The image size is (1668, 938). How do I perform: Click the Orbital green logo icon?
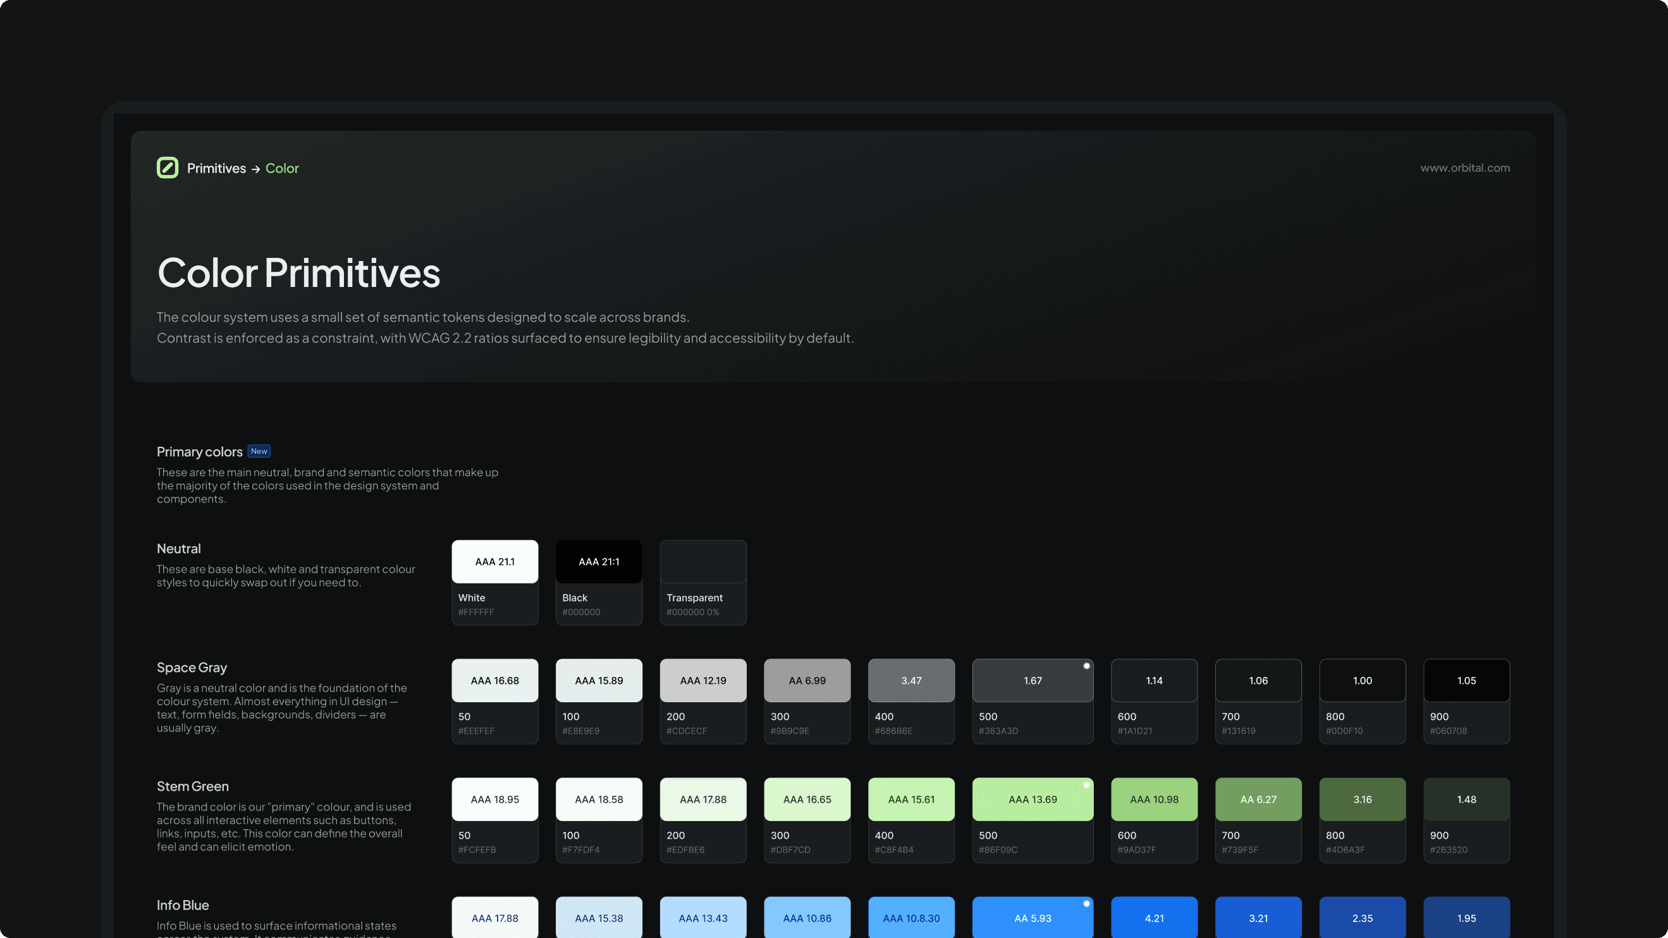(x=167, y=167)
